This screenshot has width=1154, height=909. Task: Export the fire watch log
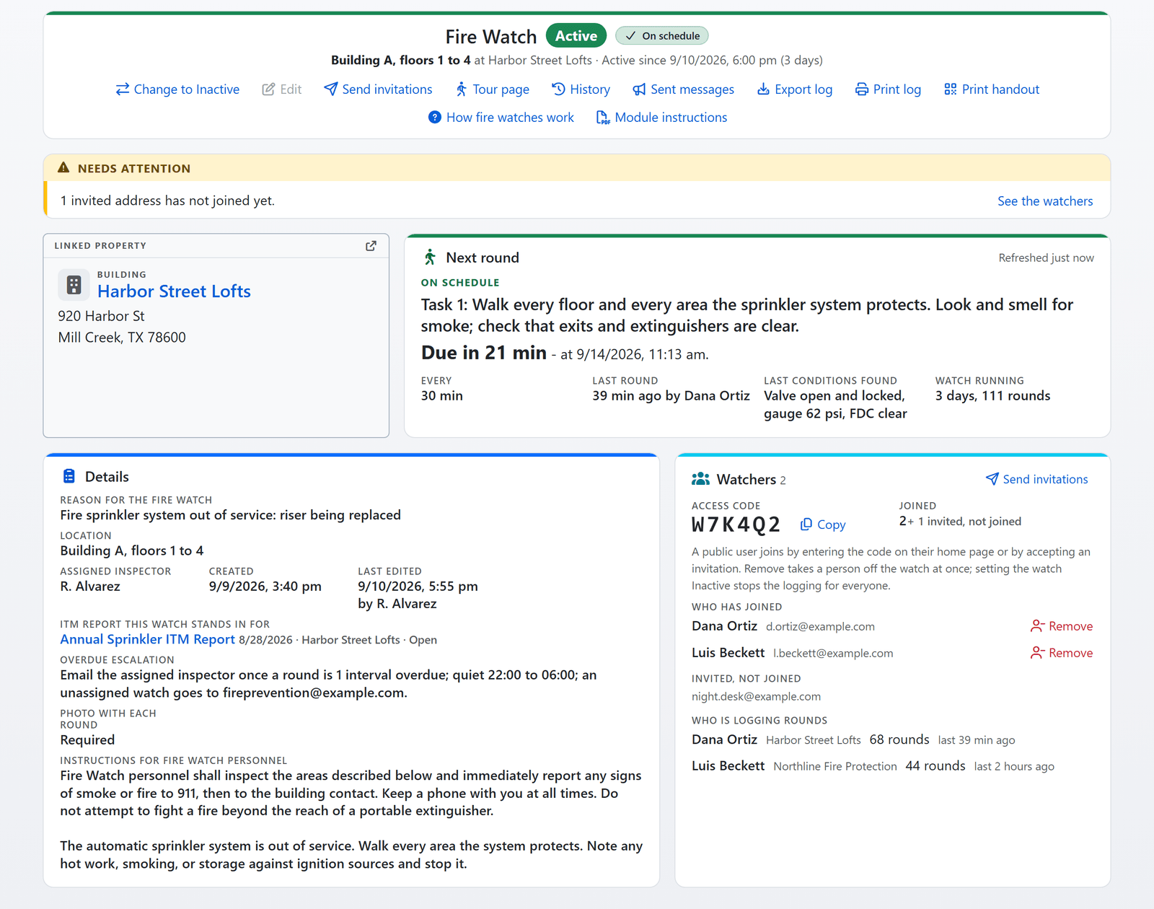[795, 89]
